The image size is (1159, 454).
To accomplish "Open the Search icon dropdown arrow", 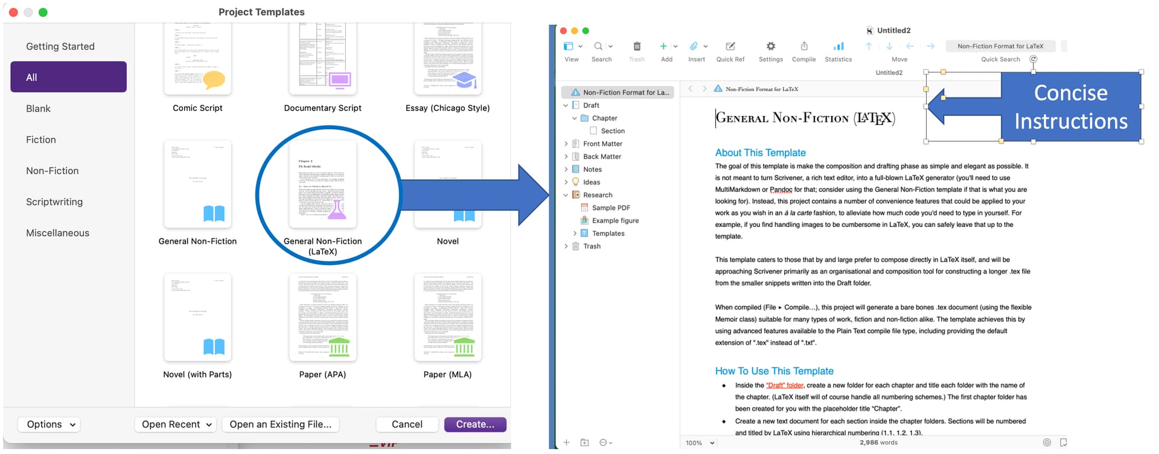I will [x=610, y=46].
